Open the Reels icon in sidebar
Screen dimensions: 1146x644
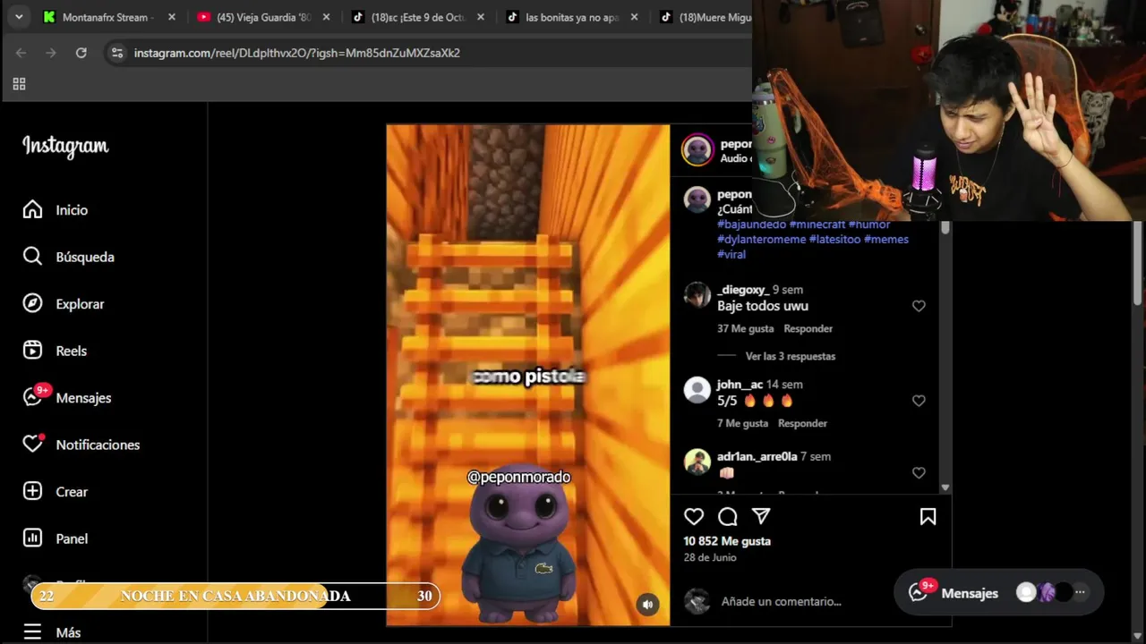[32, 351]
